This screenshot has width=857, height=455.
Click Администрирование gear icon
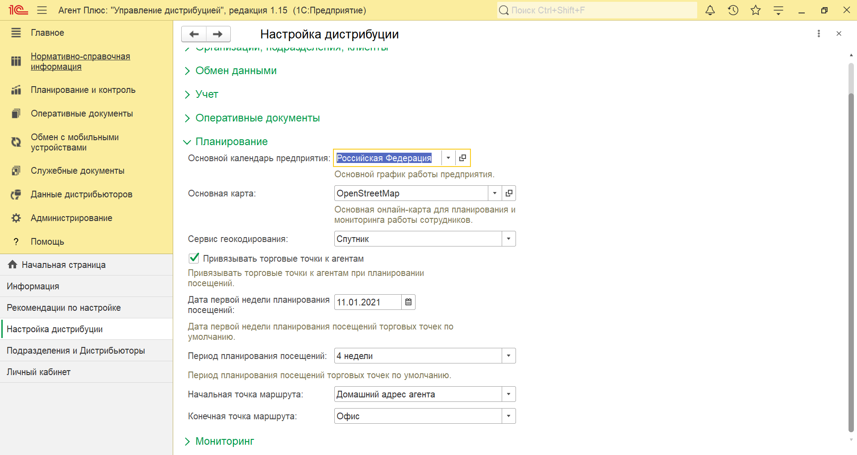tap(16, 218)
